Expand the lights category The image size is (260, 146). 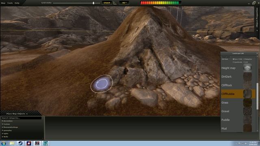(2, 133)
